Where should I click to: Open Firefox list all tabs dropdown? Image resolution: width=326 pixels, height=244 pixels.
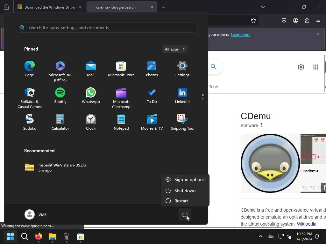pyautogui.click(x=263, y=7)
